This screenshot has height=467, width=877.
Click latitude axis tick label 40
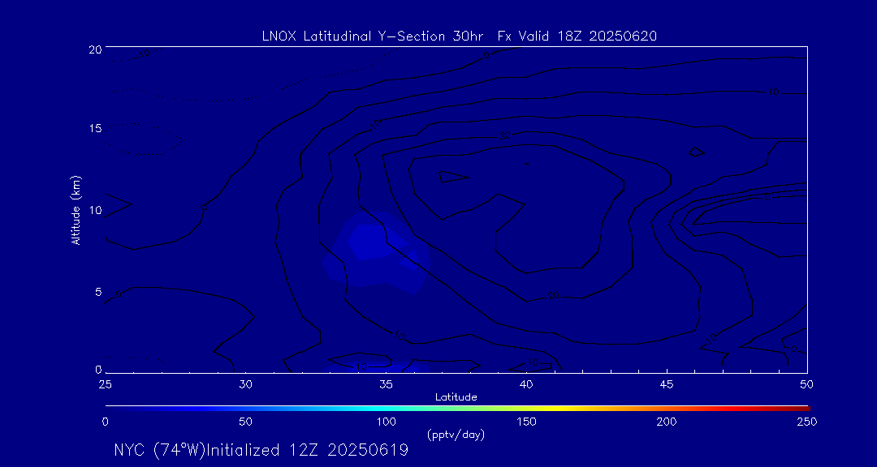(526, 384)
